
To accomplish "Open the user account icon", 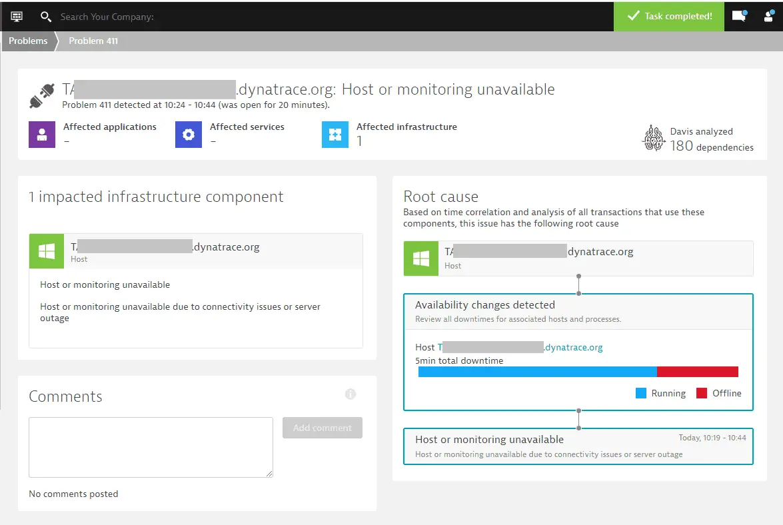I will point(768,16).
